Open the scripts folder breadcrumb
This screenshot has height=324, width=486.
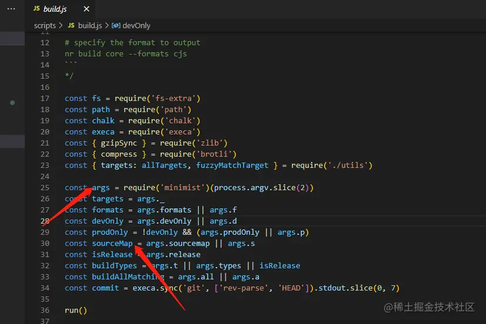coord(45,26)
